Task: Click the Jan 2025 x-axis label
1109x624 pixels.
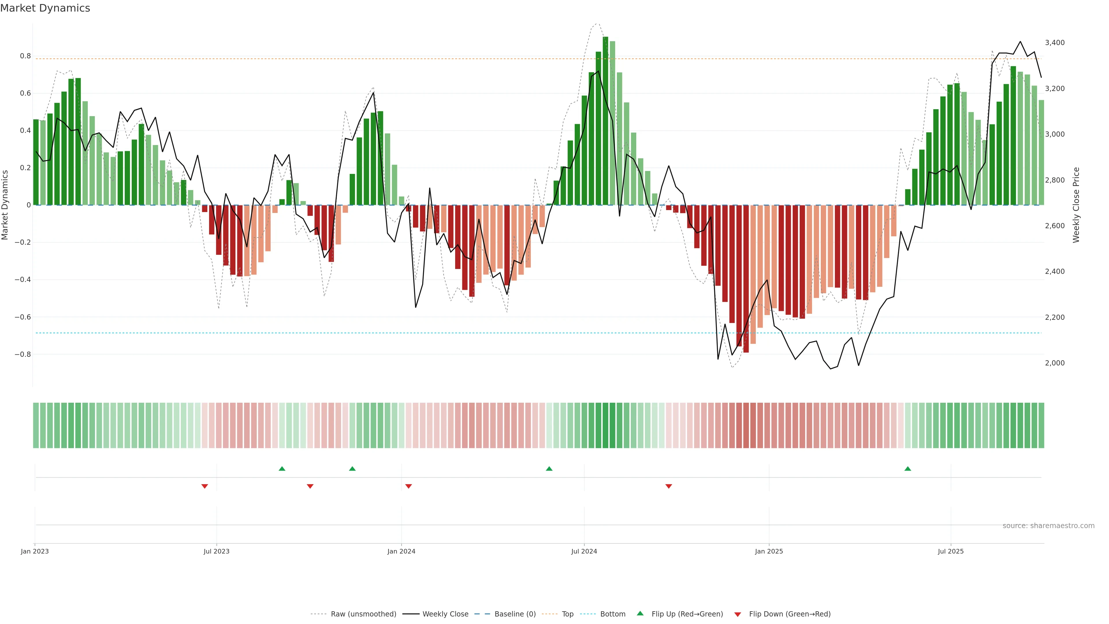Action: (x=769, y=551)
